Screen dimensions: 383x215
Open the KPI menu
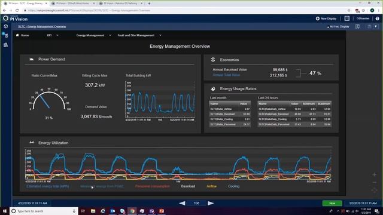(49, 35)
